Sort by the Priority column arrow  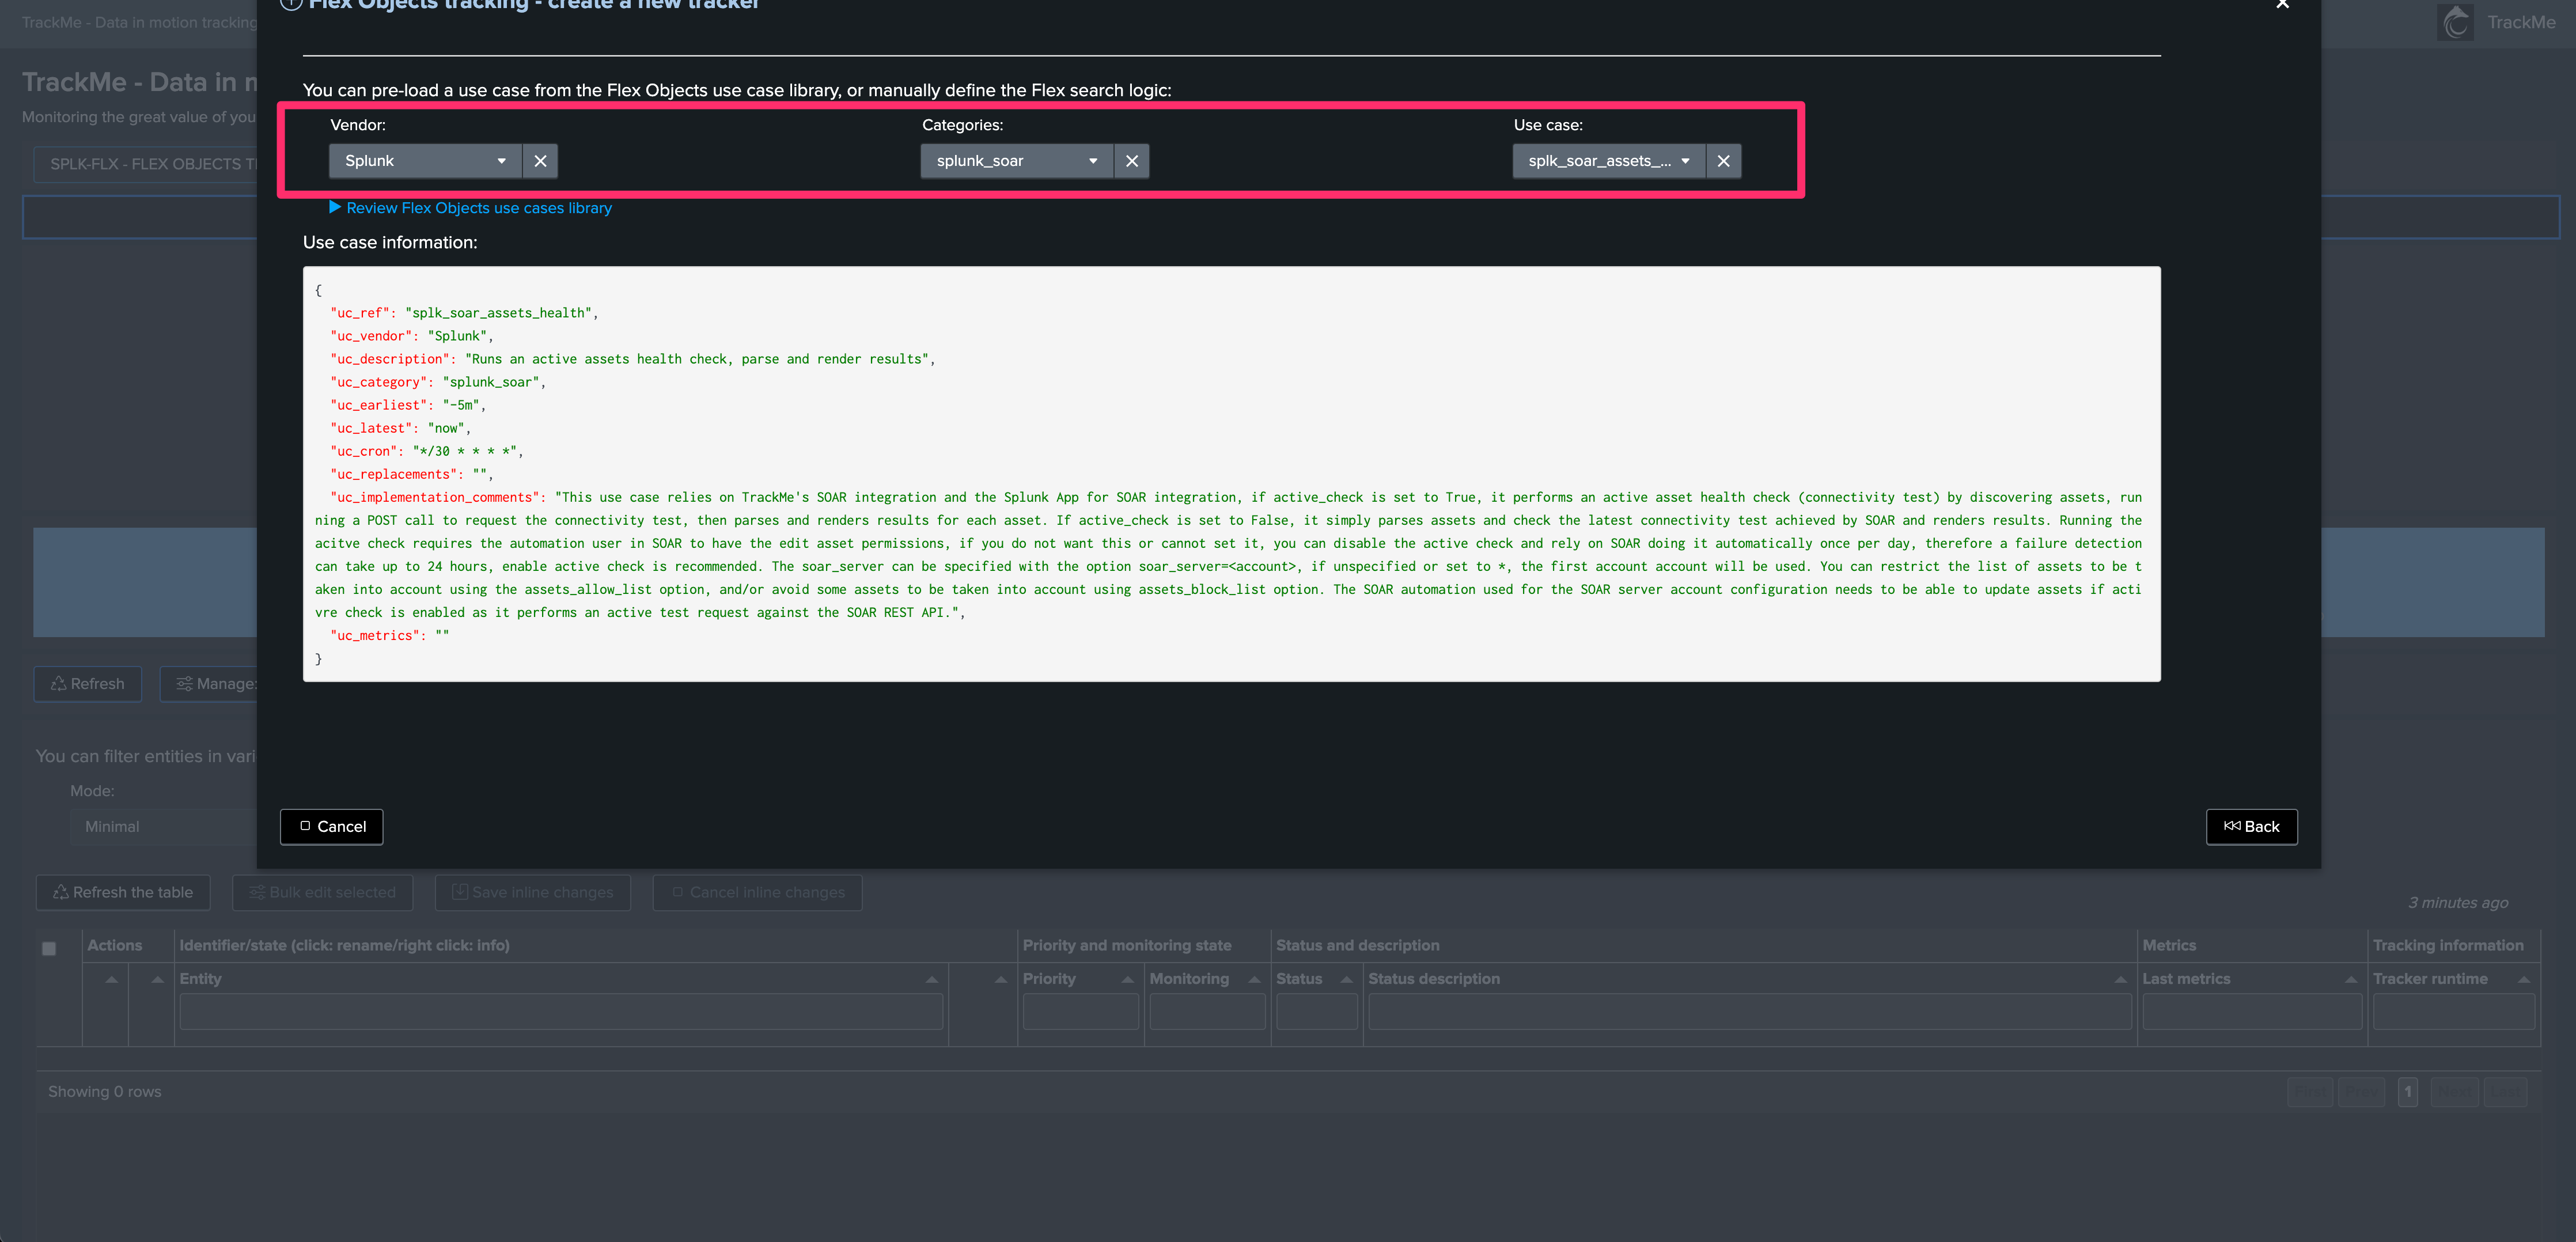pyautogui.click(x=1127, y=979)
